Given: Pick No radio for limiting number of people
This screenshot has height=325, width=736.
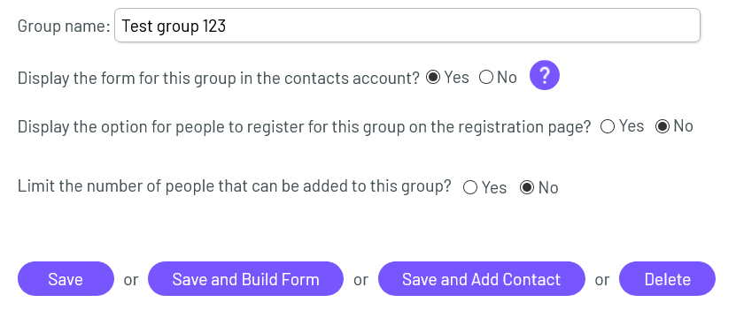Looking at the screenshot, I should tap(527, 188).
